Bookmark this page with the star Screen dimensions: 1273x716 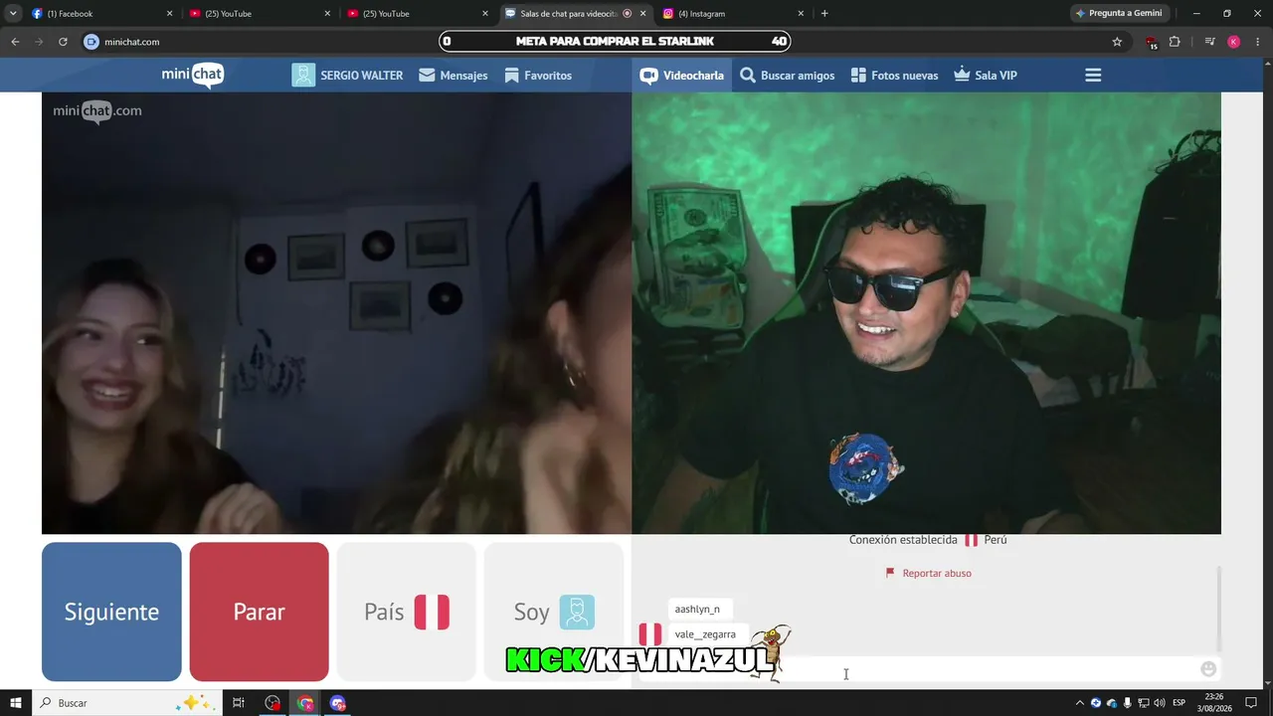click(1117, 42)
